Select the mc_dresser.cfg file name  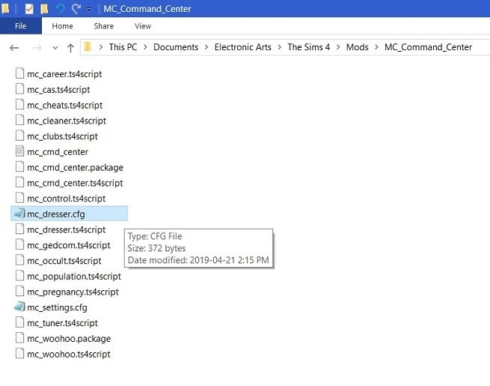[56, 214]
